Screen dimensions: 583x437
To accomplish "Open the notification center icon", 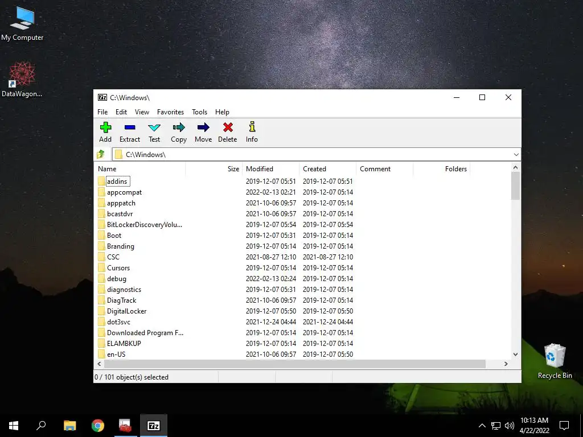I will click(x=564, y=426).
